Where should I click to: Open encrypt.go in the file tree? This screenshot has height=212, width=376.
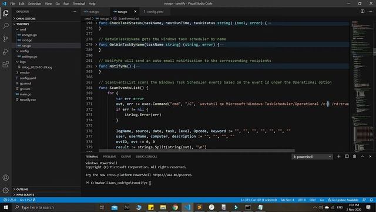pos(29,35)
